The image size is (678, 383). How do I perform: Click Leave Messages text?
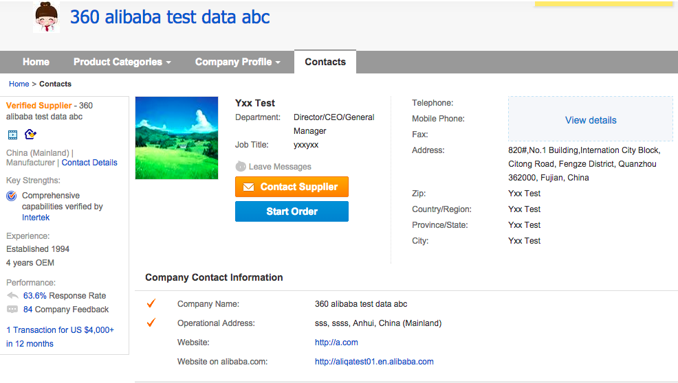pos(280,167)
